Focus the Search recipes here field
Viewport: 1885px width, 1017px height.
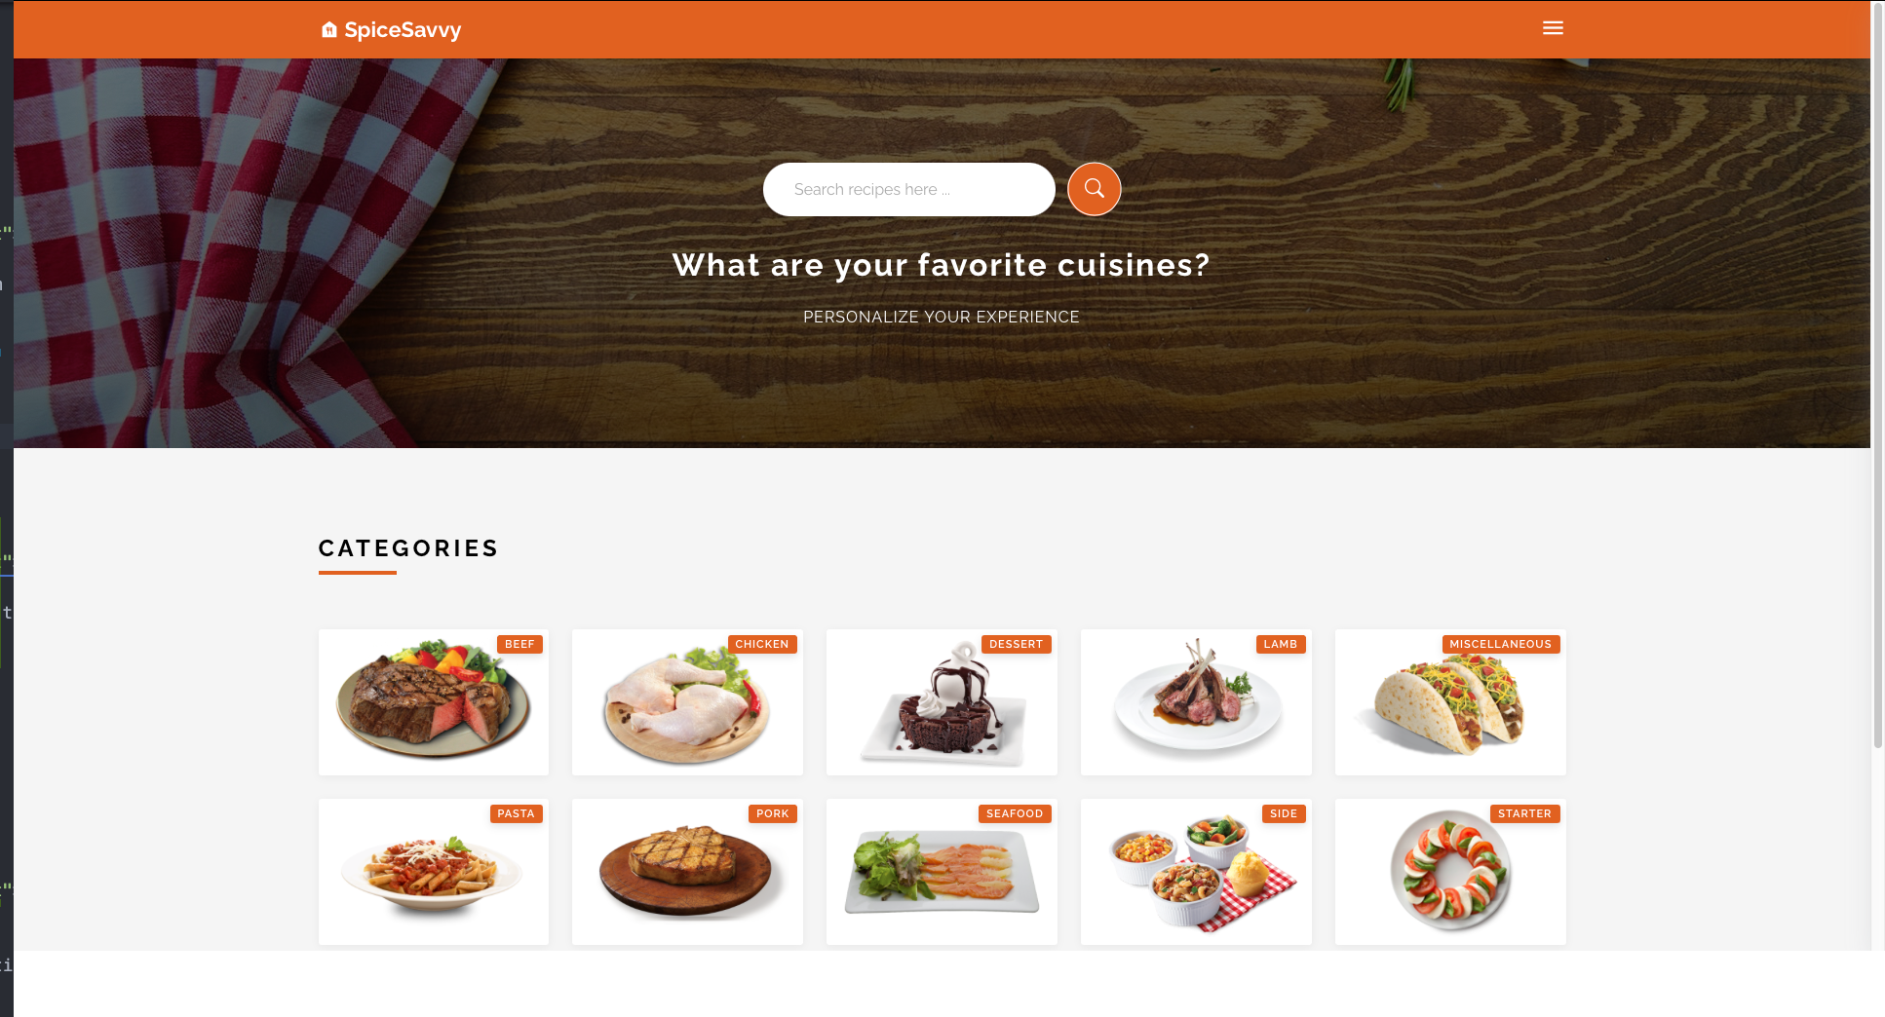coord(908,189)
